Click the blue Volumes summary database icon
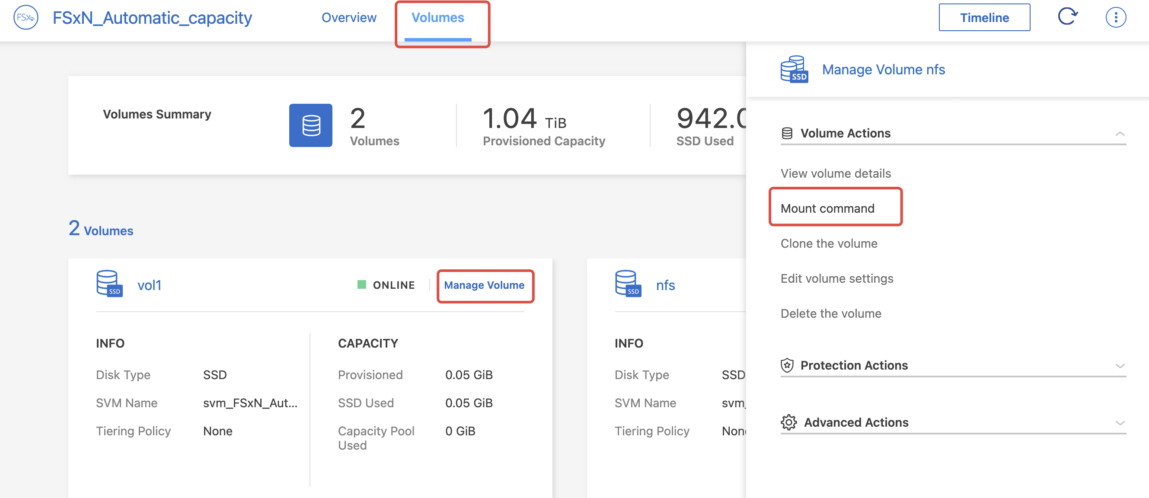This screenshot has width=1149, height=498. pyautogui.click(x=310, y=125)
